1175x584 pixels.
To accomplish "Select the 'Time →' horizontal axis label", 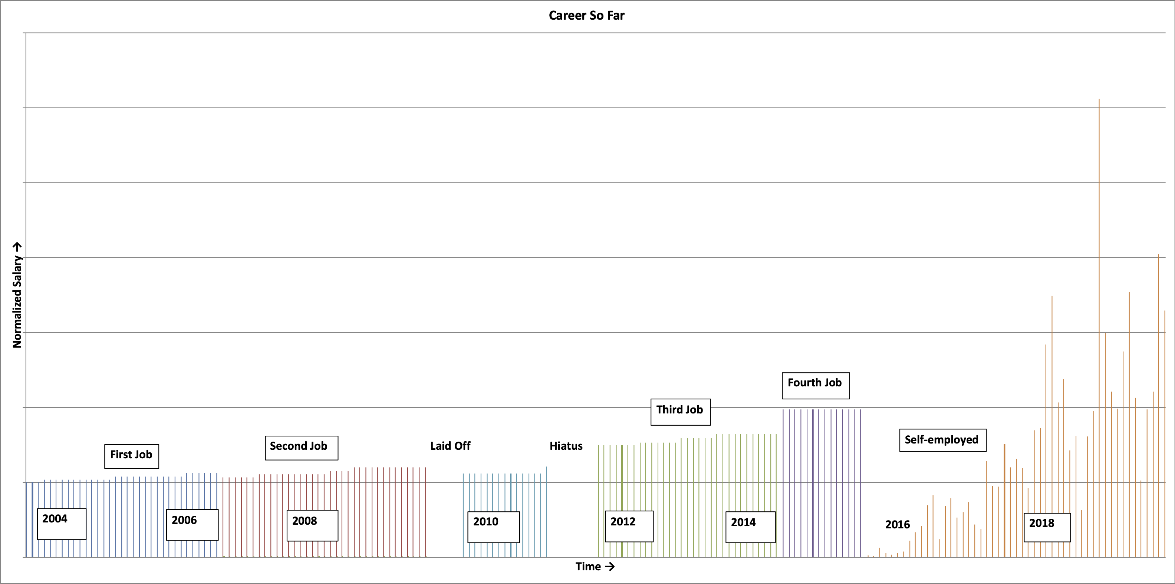I will coord(595,567).
